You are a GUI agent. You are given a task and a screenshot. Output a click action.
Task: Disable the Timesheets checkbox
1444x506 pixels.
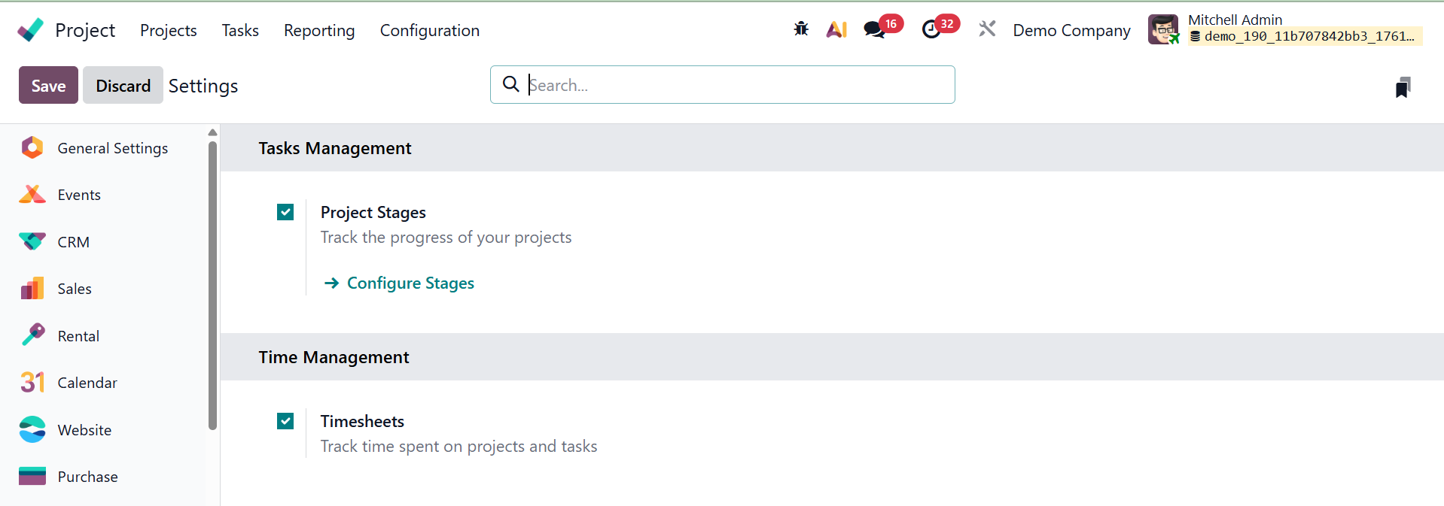pyautogui.click(x=285, y=421)
